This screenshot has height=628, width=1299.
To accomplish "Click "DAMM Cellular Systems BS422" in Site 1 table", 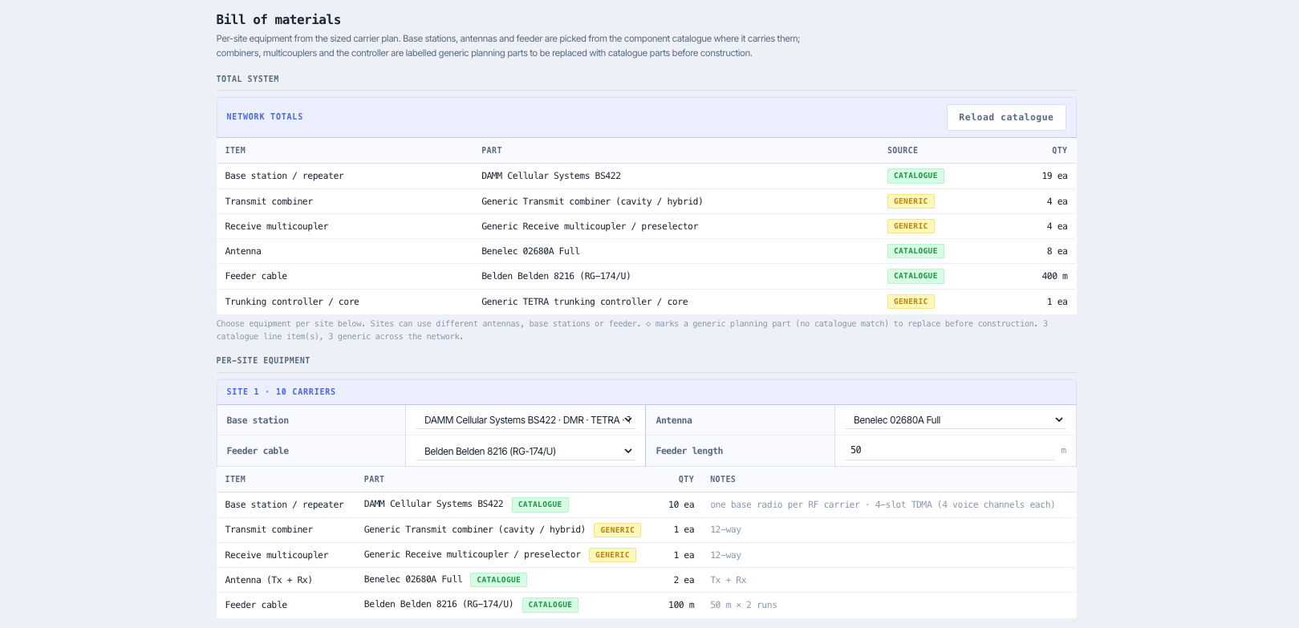I will tap(433, 504).
